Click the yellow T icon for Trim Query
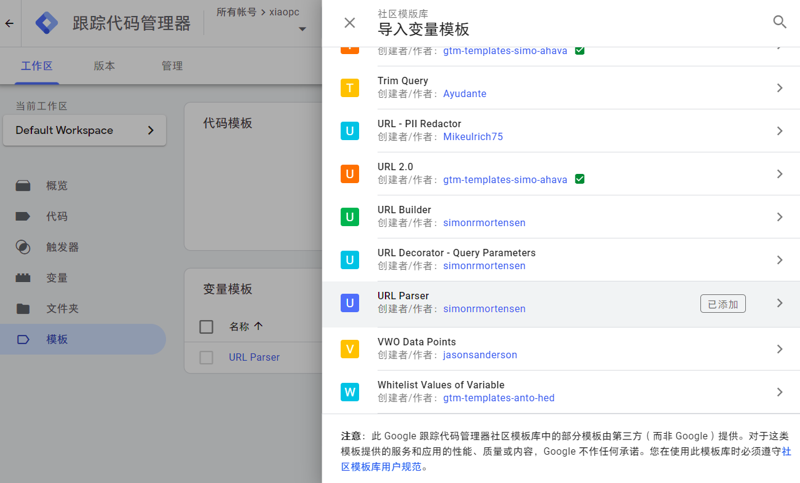The width and height of the screenshot is (800, 483). click(349, 88)
